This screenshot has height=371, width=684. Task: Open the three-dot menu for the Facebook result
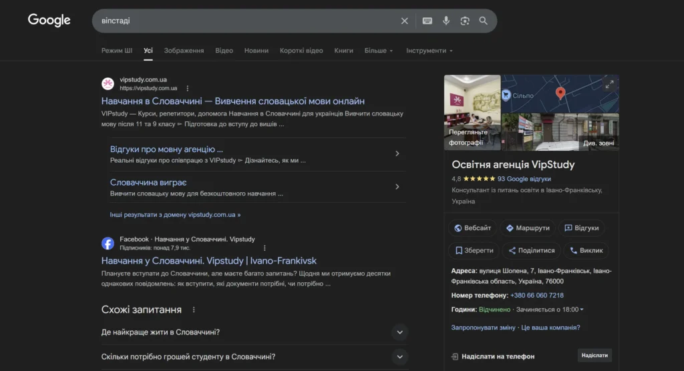click(265, 248)
